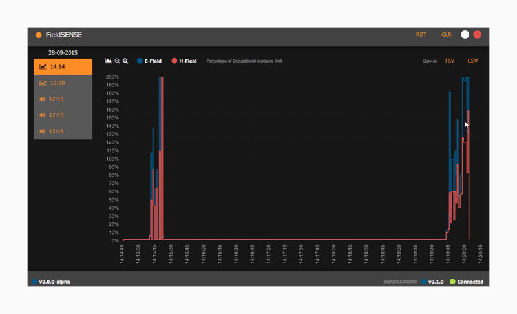Click the white circle in header
The image size is (517, 314).
point(465,35)
